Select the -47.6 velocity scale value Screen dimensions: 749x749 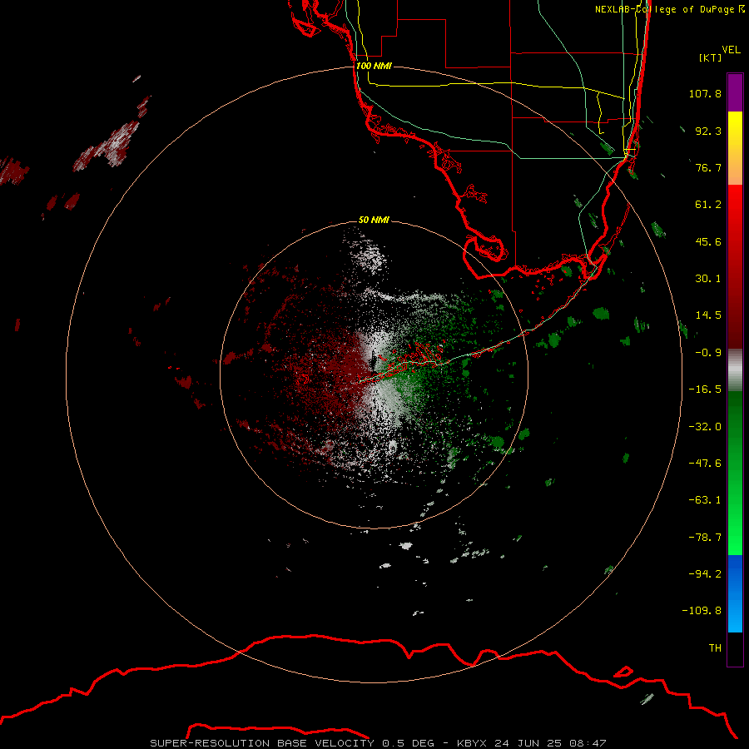pyautogui.click(x=705, y=464)
